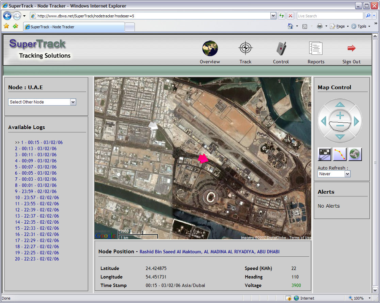Click the page scrollbar up arrow
This screenshot has height=303, width=380.
click(375, 36)
